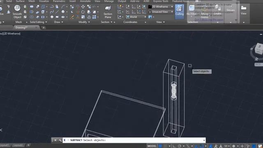Choose the Spline draw tool
263x148 pixels.
click(52, 12)
